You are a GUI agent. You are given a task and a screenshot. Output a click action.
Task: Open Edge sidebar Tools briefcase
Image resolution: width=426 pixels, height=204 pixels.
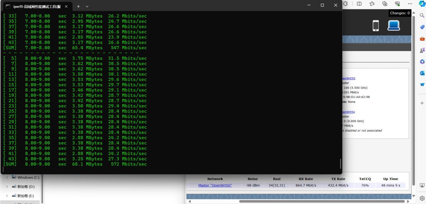422,39
